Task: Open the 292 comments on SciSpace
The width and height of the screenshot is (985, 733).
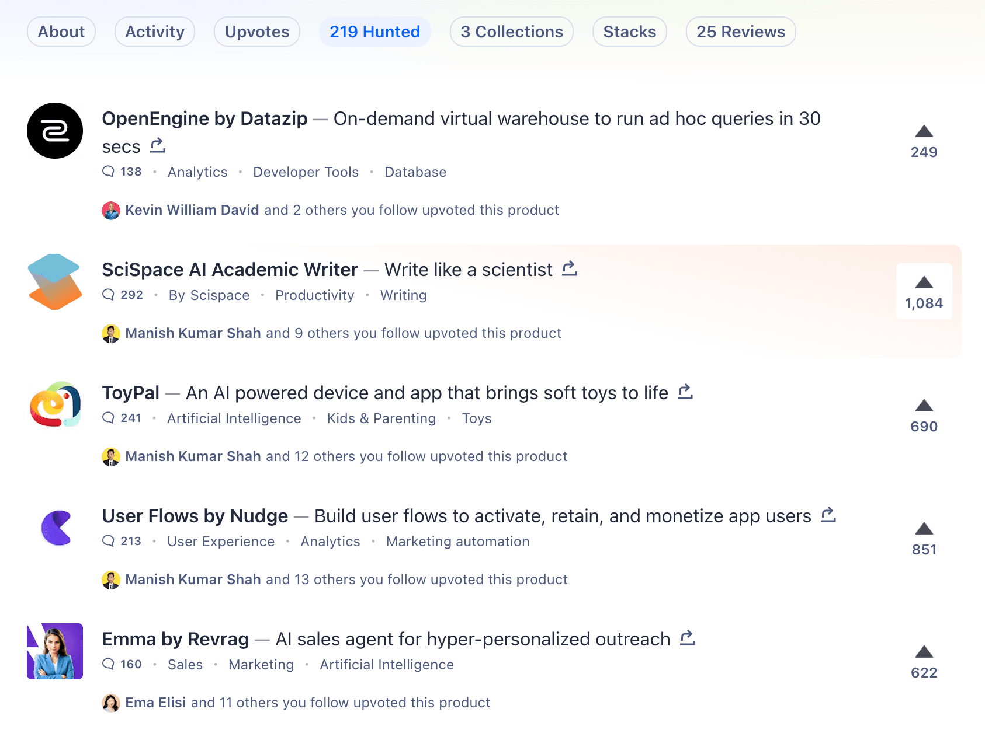Action: (x=123, y=295)
